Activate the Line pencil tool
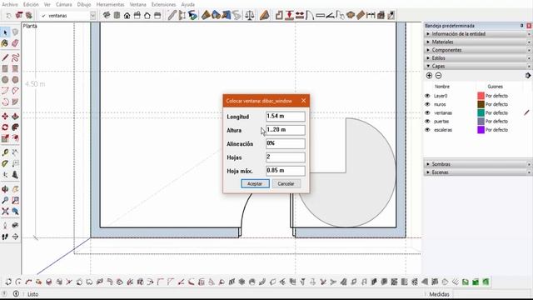This screenshot has height=300, width=533. point(5,57)
